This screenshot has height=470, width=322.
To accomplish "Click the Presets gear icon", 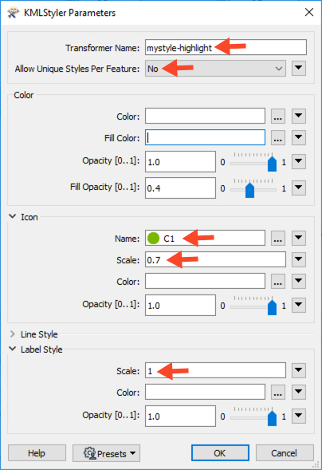I will click(89, 453).
